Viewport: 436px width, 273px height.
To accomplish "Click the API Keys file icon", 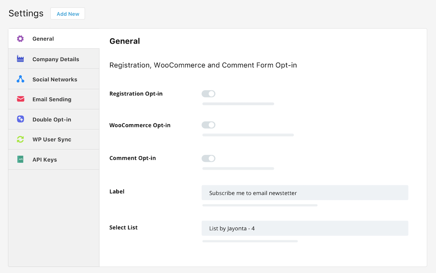I will (x=20, y=160).
